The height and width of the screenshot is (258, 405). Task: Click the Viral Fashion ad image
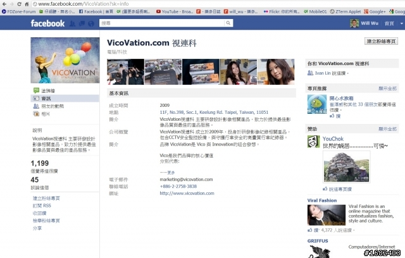[x=327, y=215]
